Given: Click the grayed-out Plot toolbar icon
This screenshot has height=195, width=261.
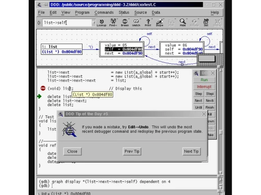Looking at the screenshot, I should (x=171, y=22).
